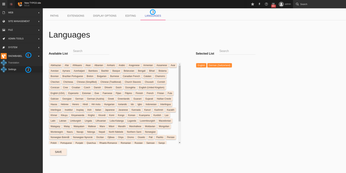Toggle the module menu grid icon
The width and height of the screenshot is (346, 173).
4,4
